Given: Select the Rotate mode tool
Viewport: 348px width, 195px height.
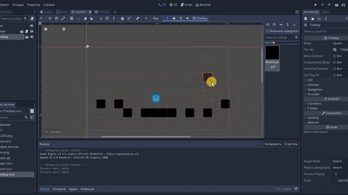Looking at the screenshot, I should coord(57,18).
